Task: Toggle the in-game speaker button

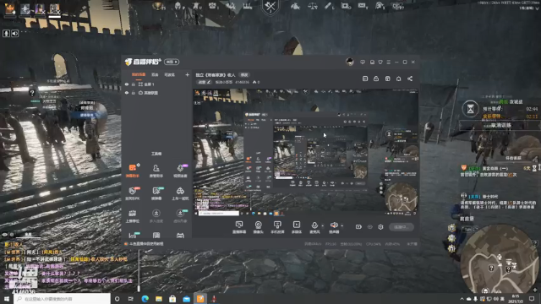Action: point(15,34)
